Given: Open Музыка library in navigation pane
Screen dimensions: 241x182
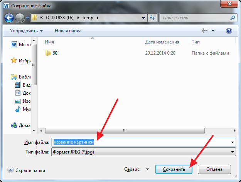Looking at the screenshot, I should pyautogui.click(x=23, y=109).
